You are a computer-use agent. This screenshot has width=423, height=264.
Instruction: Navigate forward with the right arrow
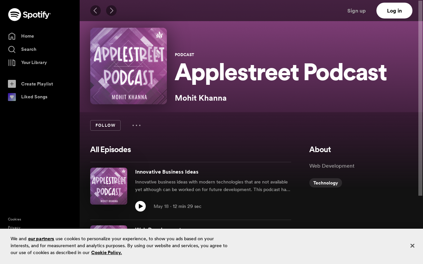(111, 11)
